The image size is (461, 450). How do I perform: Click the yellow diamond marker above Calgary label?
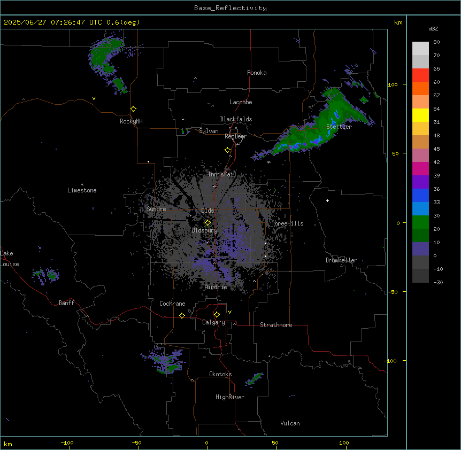(217, 315)
